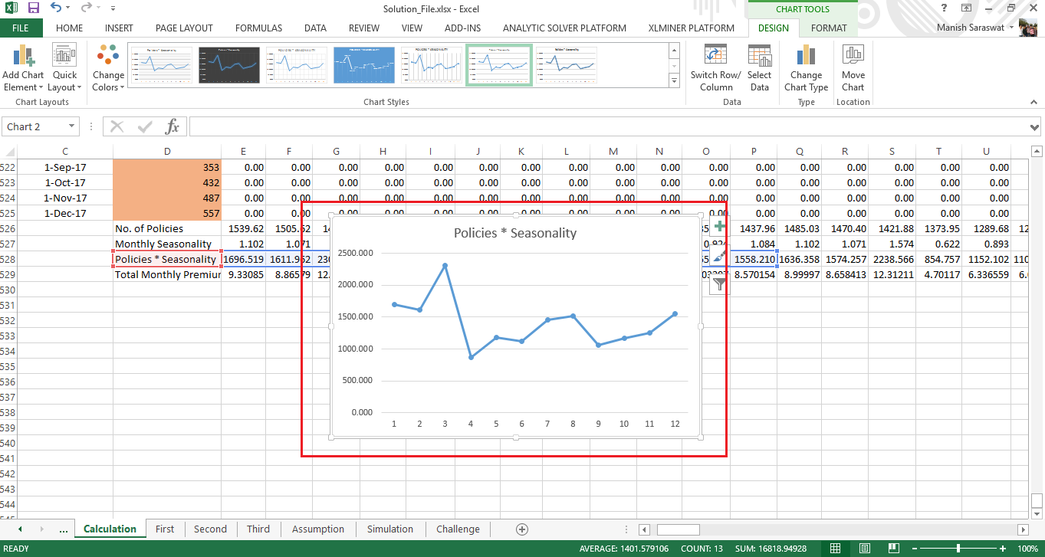This screenshot has height=557, width=1045.
Task: Select the dark-background chart style thumbnail
Action: point(228,65)
